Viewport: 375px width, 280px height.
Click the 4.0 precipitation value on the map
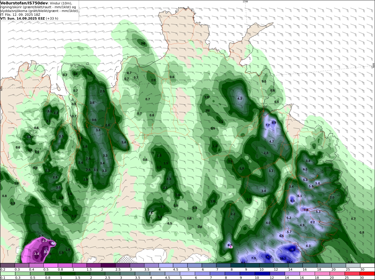point(268,223)
